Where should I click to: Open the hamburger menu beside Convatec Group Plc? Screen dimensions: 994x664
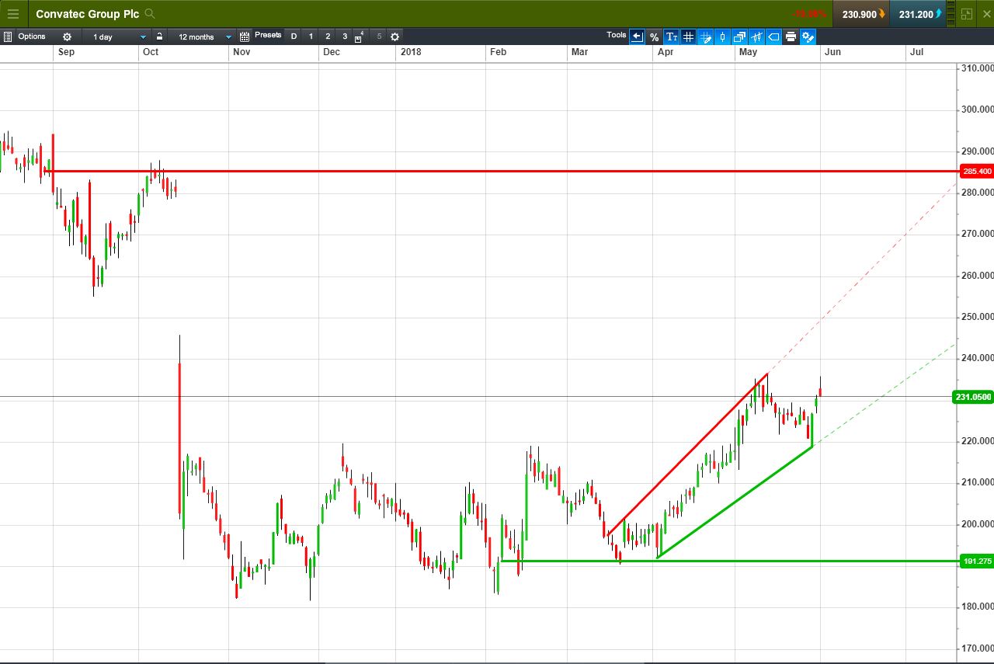12,14
